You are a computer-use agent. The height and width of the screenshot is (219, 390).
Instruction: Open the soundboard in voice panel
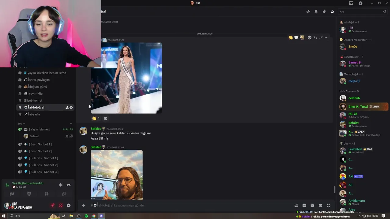click(64, 194)
